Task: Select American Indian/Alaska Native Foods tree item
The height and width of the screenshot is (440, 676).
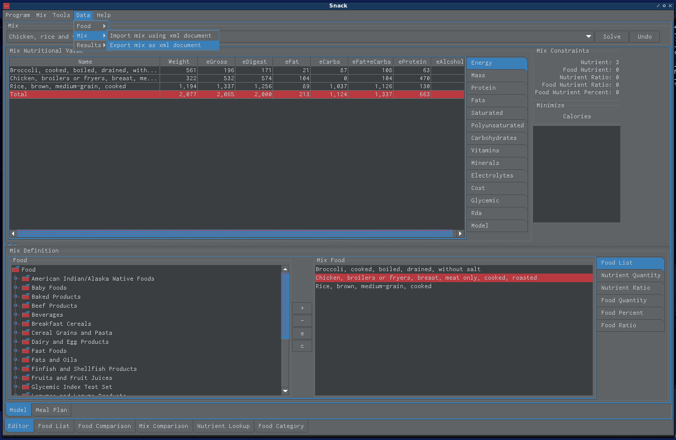Action: click(x=93, y=279)
